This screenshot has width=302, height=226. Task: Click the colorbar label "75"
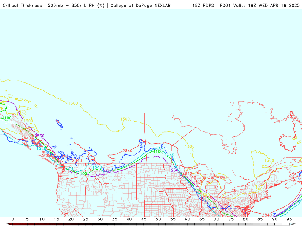click(x=231, y=219)
